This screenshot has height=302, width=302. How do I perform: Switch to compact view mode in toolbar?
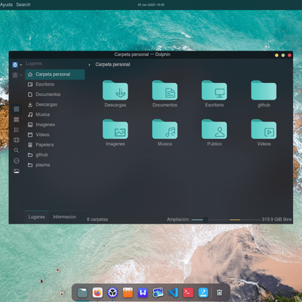17,119
